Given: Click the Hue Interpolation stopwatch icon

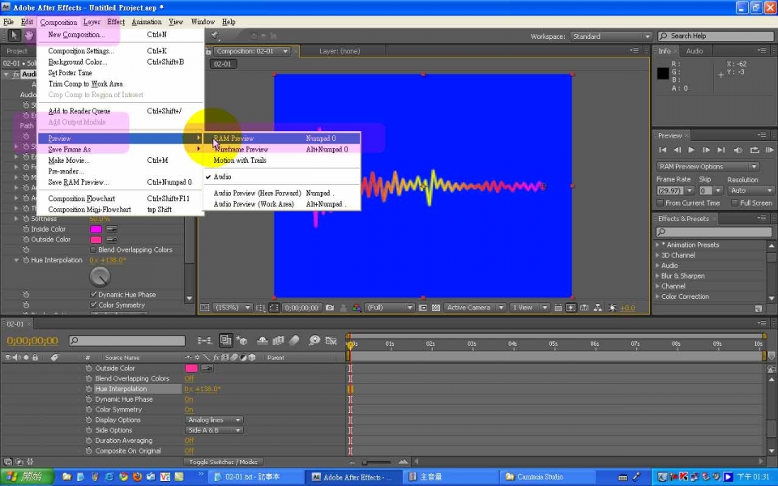Looking at the screenshot, I should pyautogui.click(x=26, y=260).
